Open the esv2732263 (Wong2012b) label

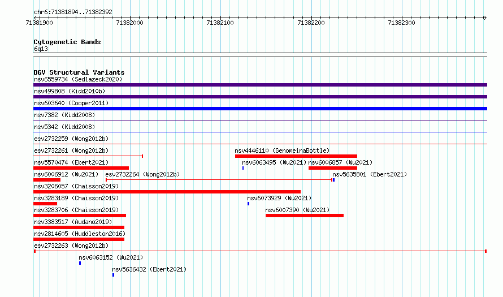click(x=71, y=246)
